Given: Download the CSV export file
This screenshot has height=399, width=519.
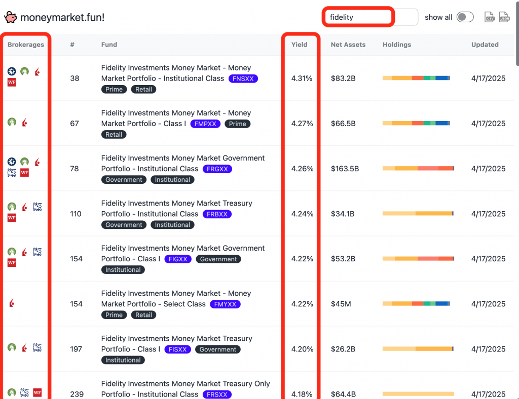Looking at the screenshot, I should coord(490,17).
